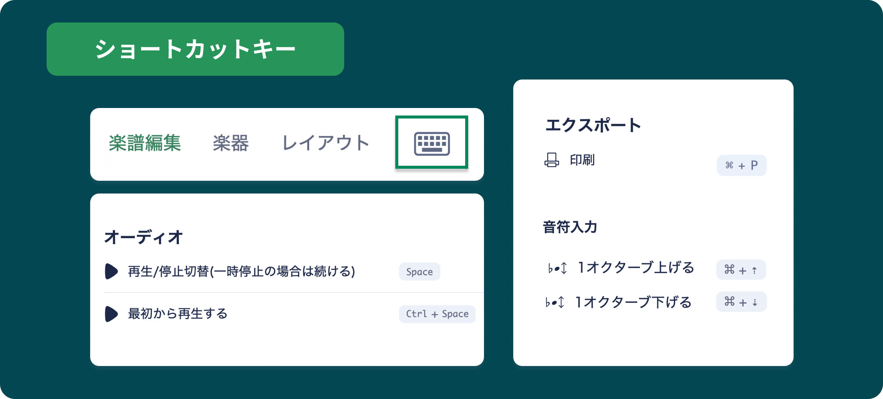The height and width of the screenshot is (399, 883).
Task: Select the 印刷 label text
Action: pos(582,160)
